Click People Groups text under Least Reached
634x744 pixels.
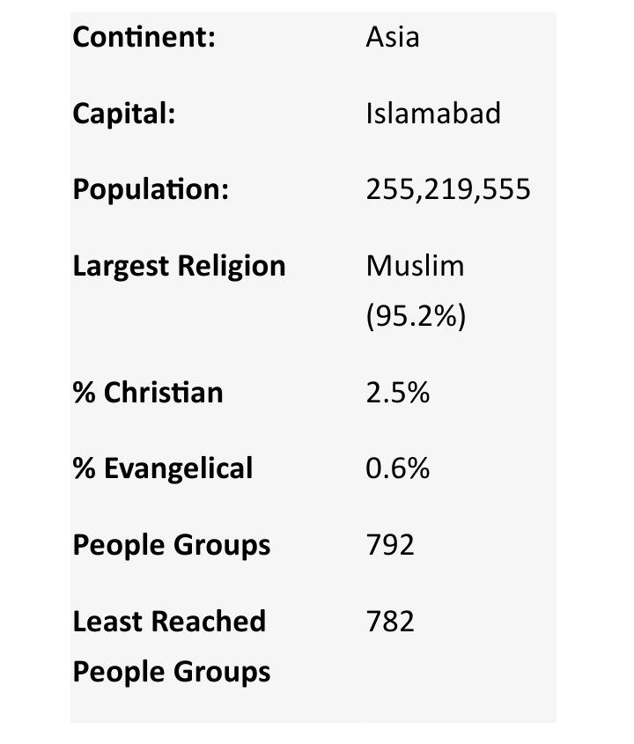tap(172, 672)
